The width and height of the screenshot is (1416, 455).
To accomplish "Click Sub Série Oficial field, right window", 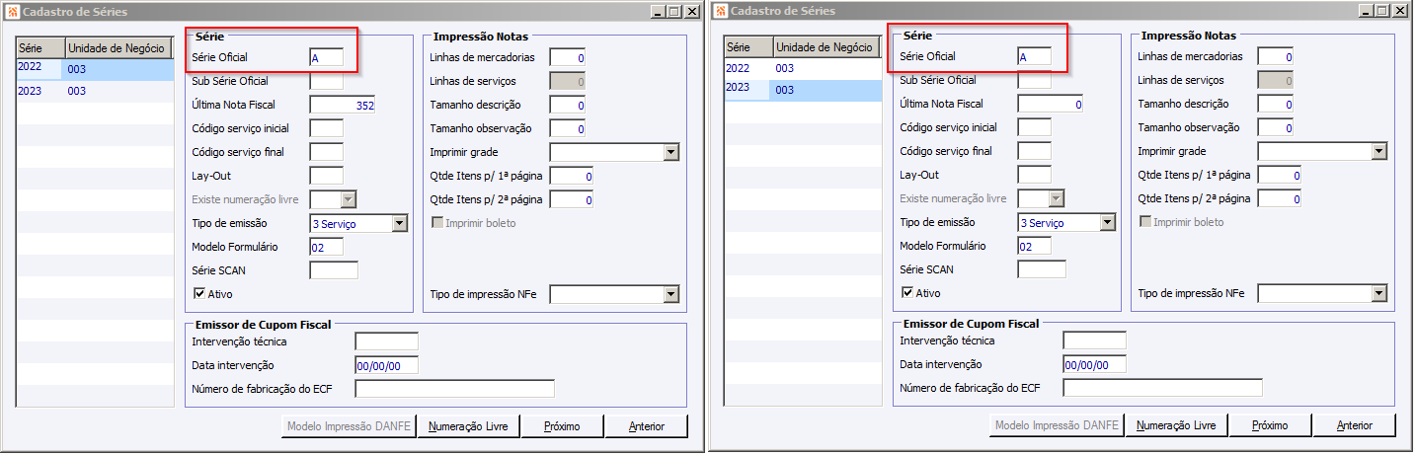I will [1034, 80].
